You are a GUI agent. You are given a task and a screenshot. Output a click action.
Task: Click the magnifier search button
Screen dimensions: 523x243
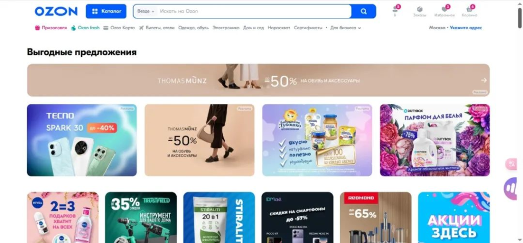point(364,11)
